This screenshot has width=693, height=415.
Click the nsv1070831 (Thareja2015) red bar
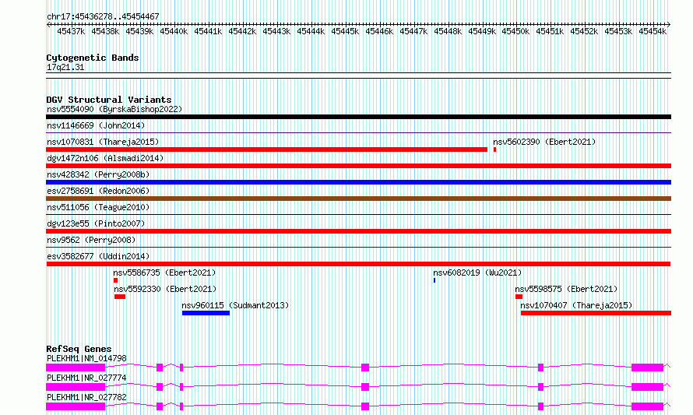266,149
